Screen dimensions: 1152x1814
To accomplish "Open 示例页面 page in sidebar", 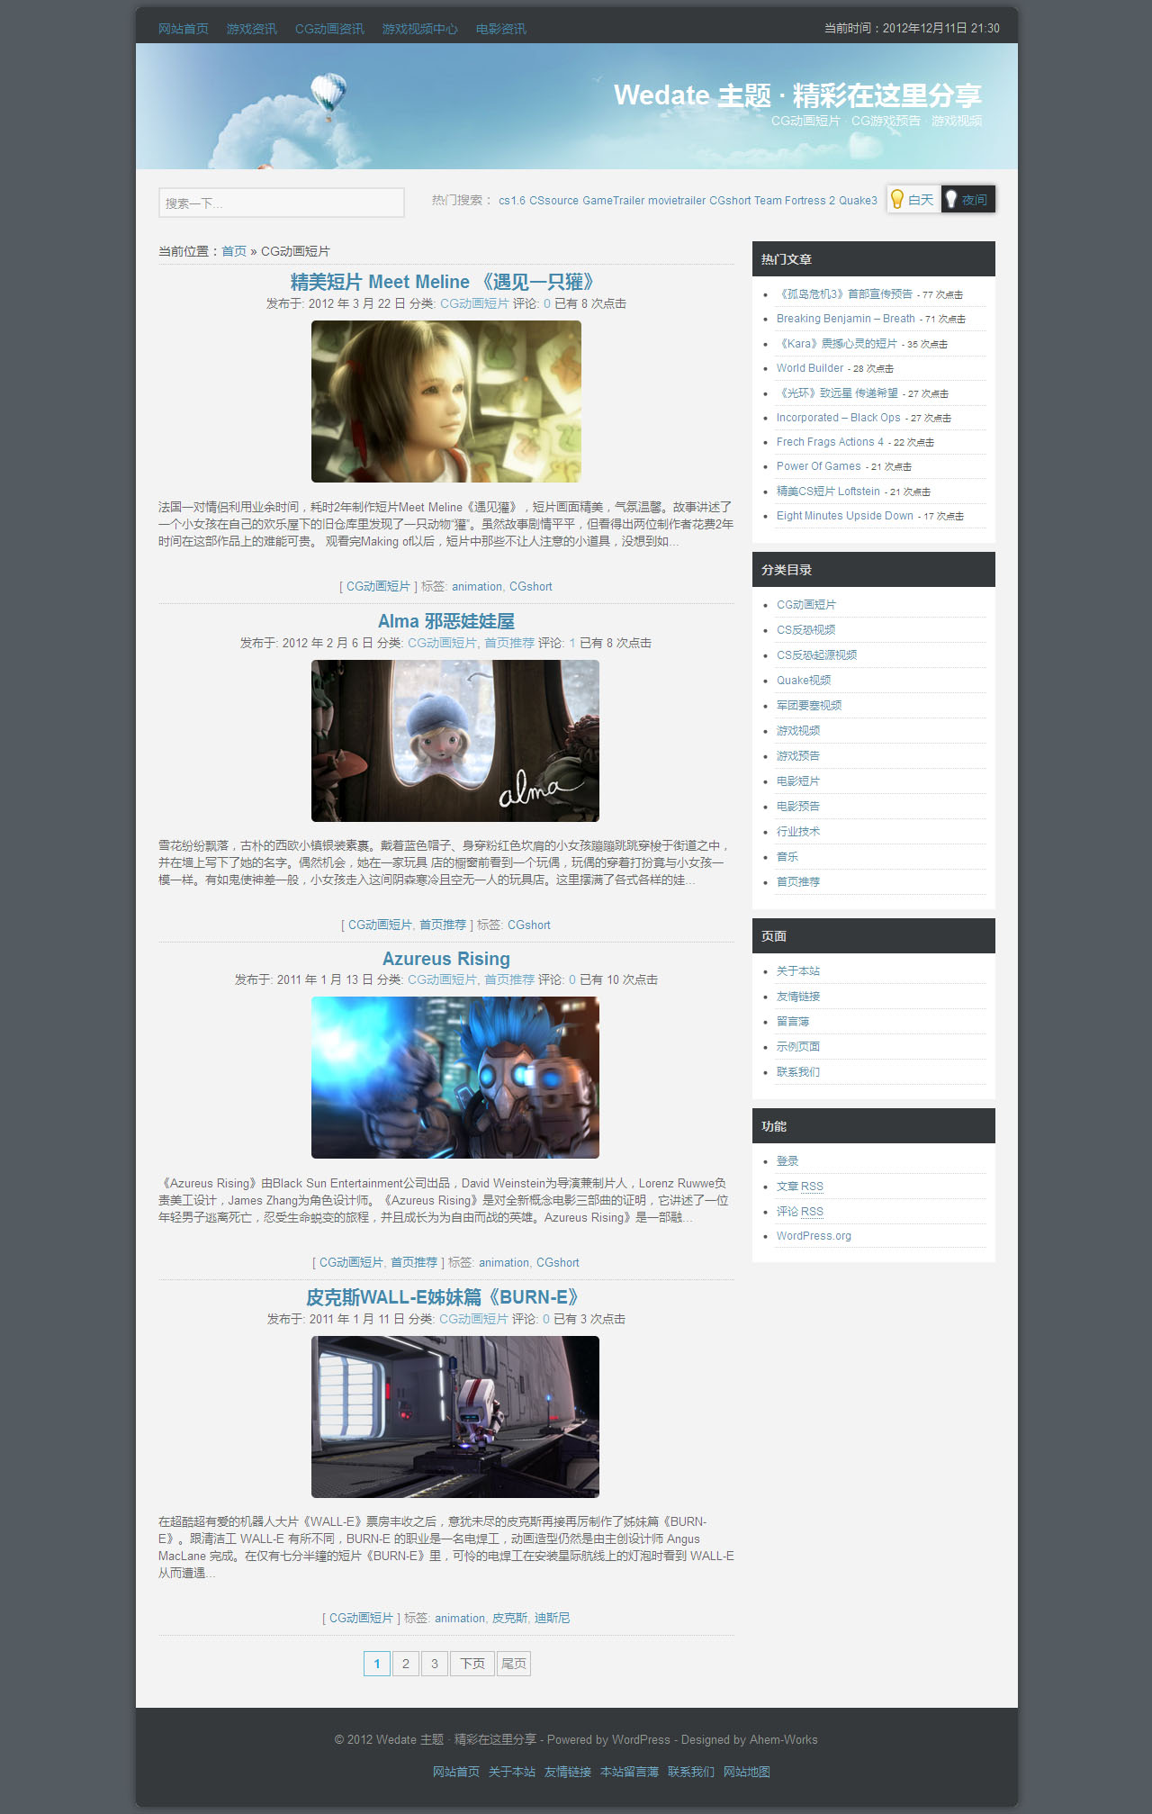I will (x=798, y=1047).
